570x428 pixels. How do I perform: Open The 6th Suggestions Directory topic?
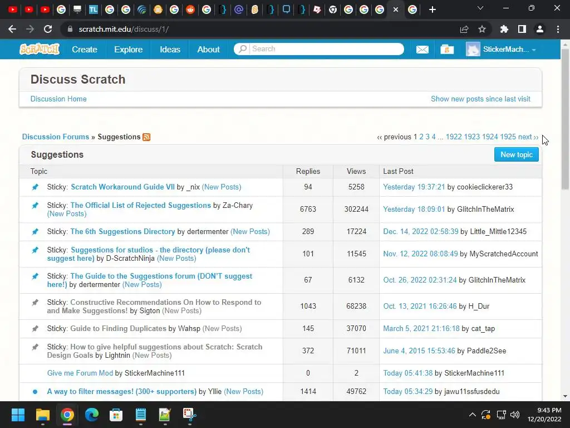122,231
